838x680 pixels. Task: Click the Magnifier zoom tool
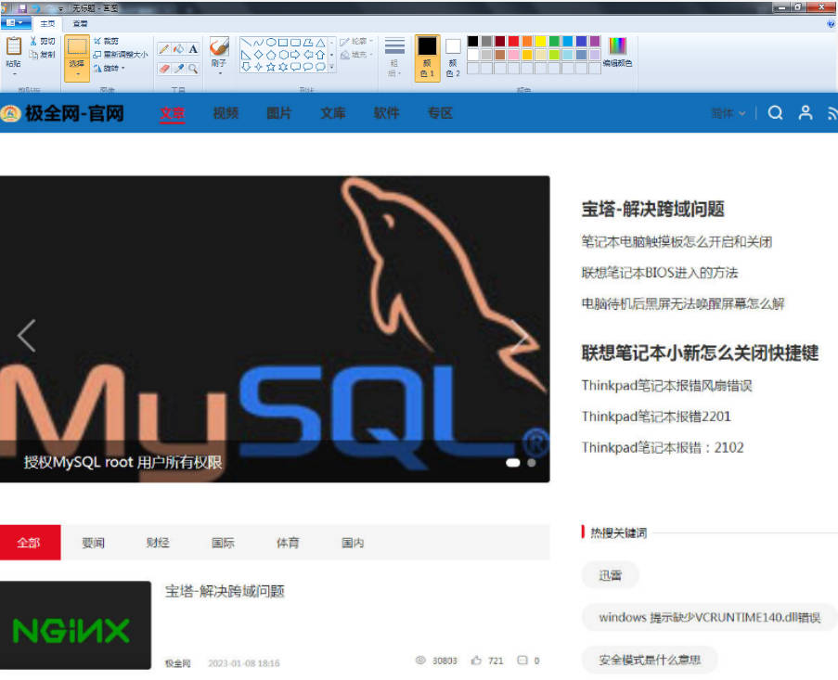pos(193,68)
